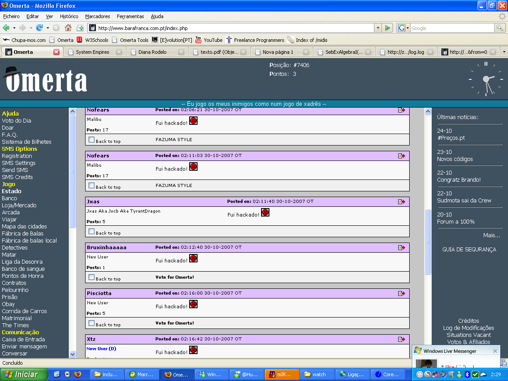
Task: Open GUIA DE SEGURANÇA link
Action: tap(469, 250)
